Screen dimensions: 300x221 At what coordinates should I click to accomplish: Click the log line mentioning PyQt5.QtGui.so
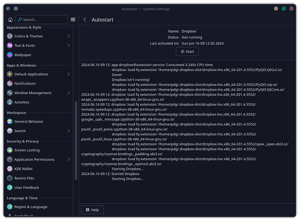tap(197, 70)
